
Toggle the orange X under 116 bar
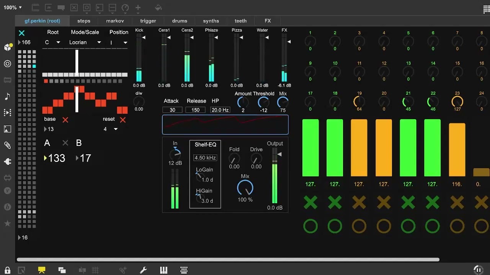tap(457, 202)
